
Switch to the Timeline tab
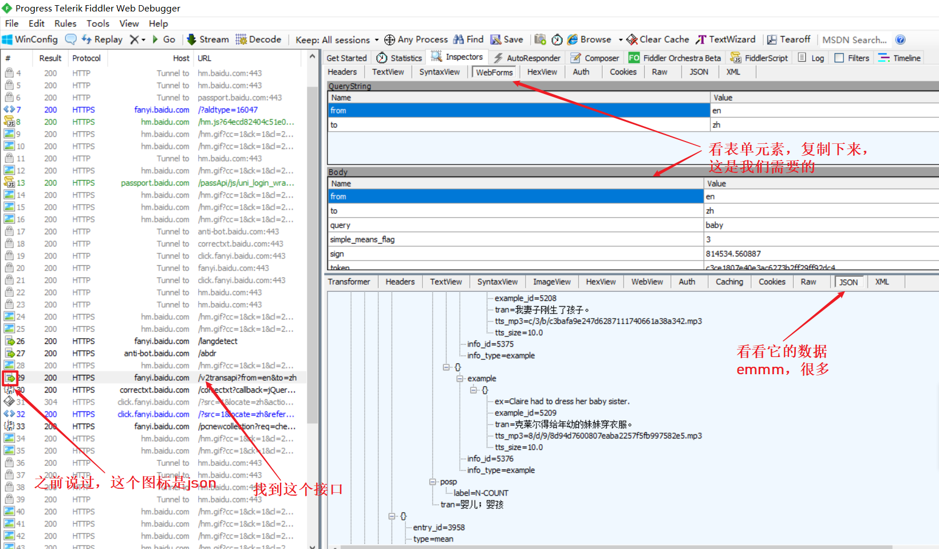tap(899, 58)
